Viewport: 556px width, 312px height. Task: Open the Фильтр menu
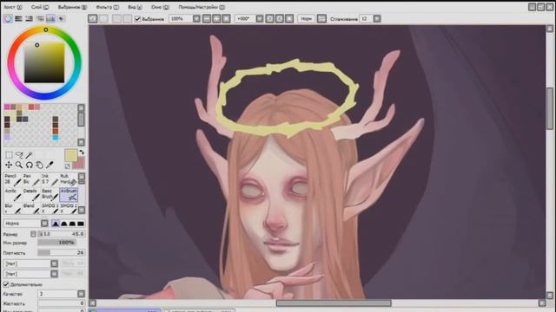pyautogui.click(x=107, y=7)
